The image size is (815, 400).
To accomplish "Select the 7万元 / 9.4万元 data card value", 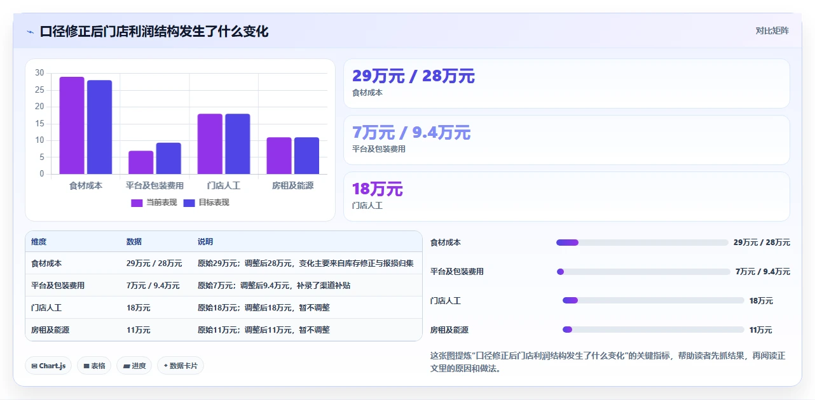I will [411, 133].
